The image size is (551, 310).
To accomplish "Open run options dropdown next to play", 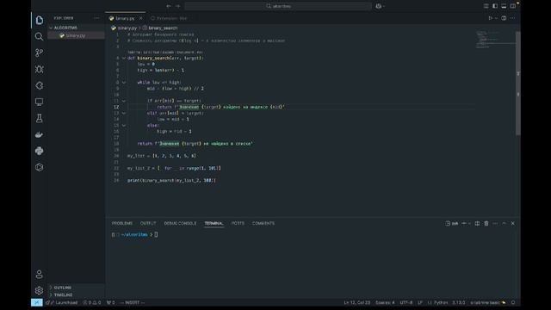I will 496,18.
